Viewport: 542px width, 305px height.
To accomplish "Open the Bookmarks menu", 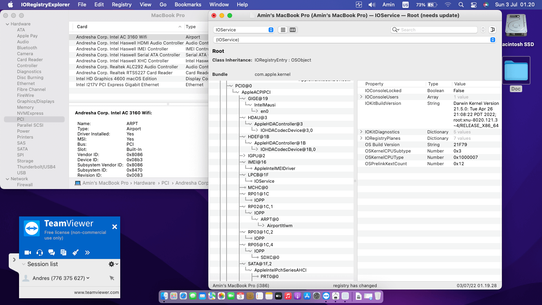I will [x=188, y=5].
